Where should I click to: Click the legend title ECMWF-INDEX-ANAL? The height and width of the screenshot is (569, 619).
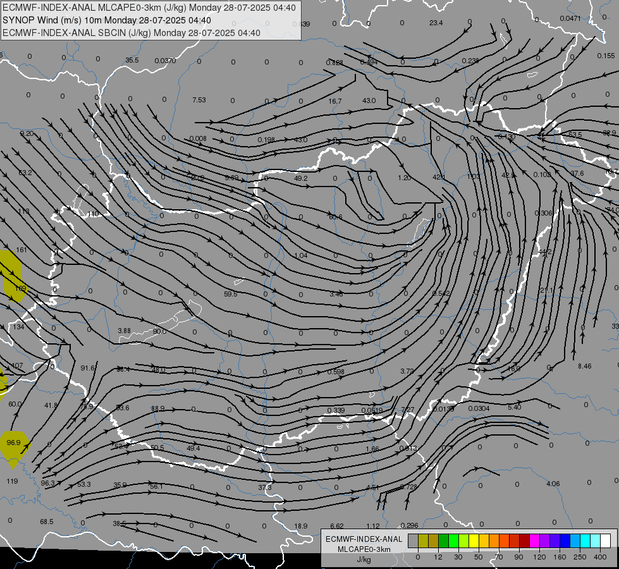pos(364,539)
